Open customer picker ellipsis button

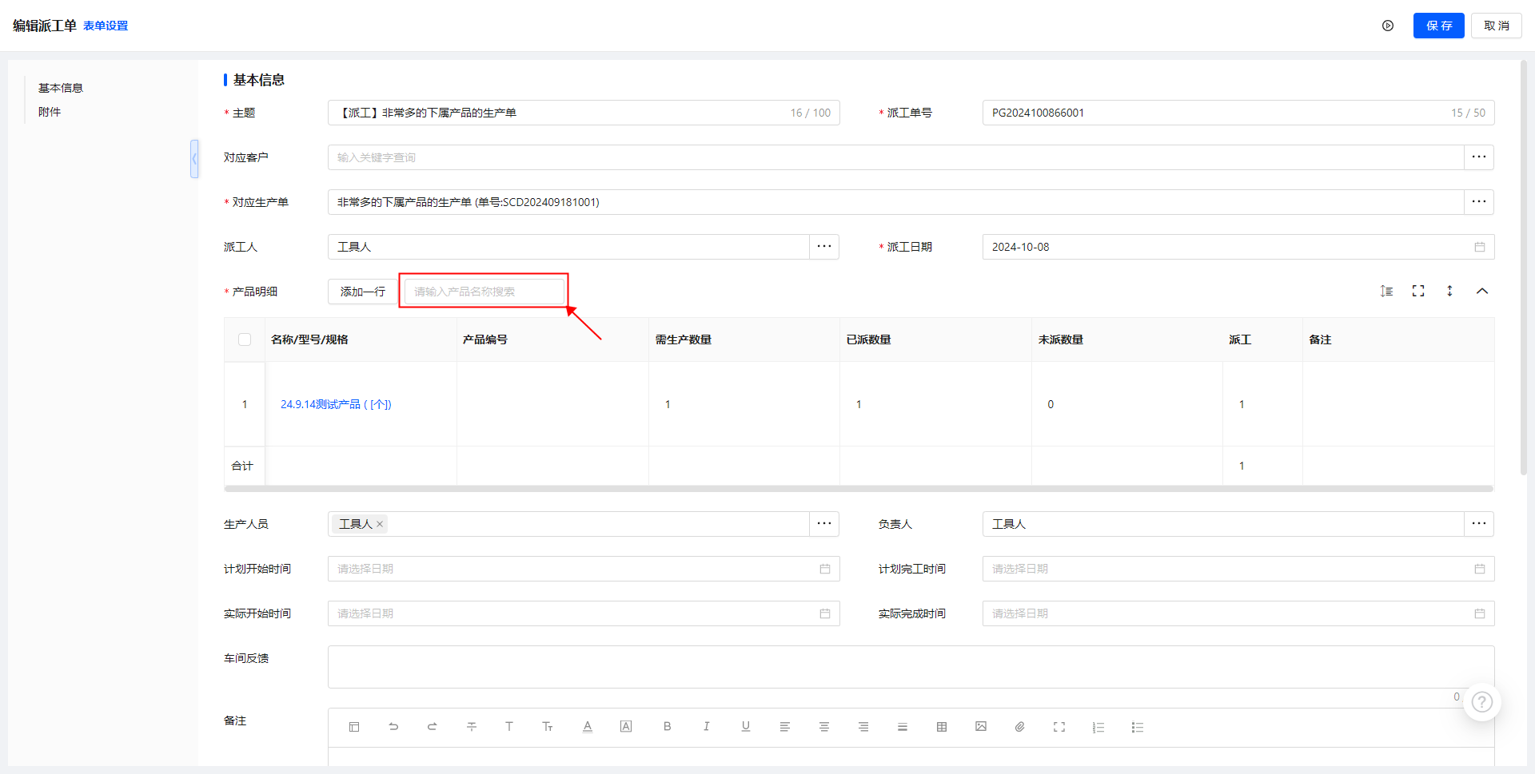pos(1479,157)
